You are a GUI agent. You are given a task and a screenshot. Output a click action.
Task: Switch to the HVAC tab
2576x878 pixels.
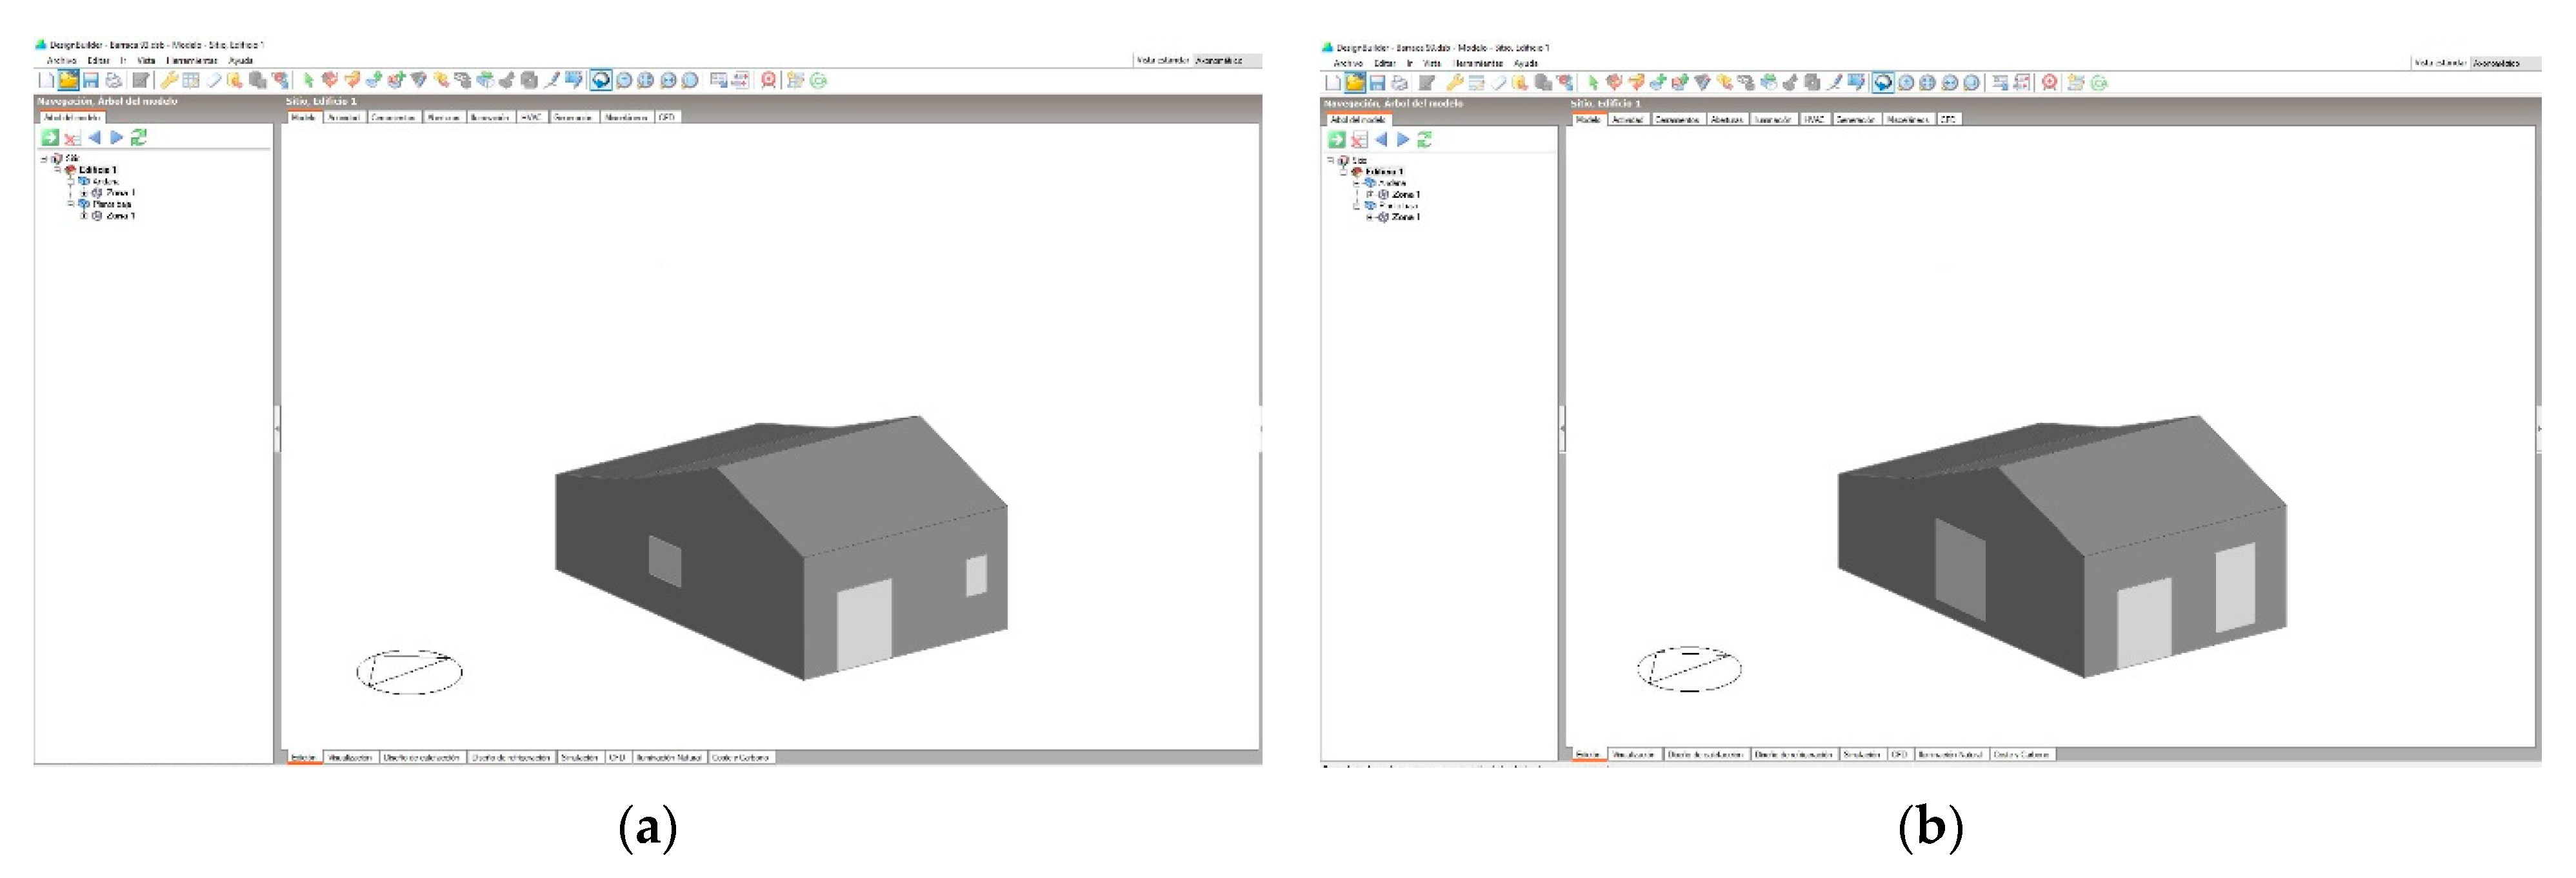pyautogui.click(x=531, y=118)
